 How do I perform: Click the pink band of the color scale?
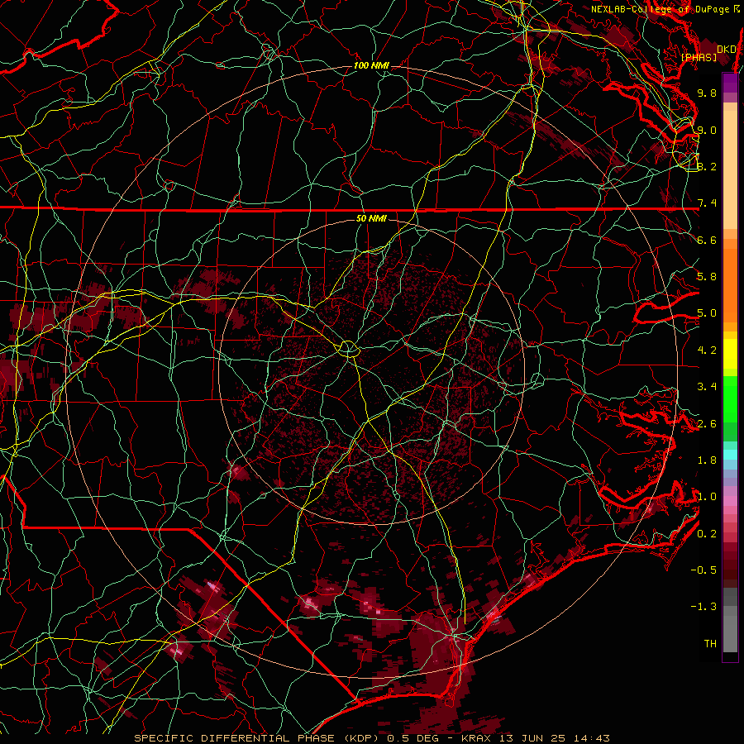pos(730,501)
